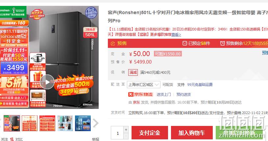Click the 举报 report link
The image size is (268, 141).
pyautogui.click(x=95, y=139)
